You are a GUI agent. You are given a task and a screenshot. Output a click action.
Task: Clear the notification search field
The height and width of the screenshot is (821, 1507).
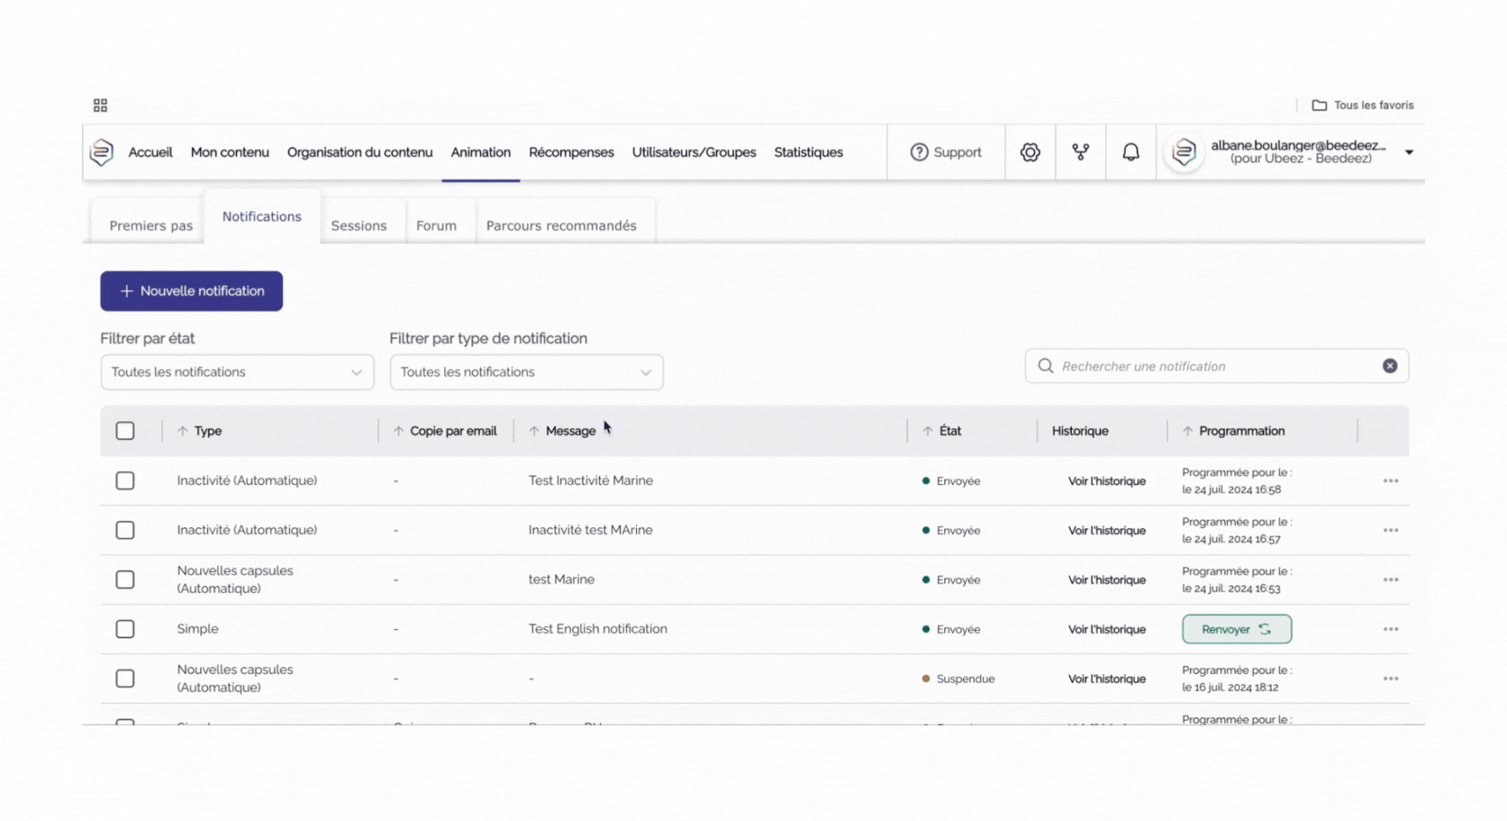[1390, 366]
